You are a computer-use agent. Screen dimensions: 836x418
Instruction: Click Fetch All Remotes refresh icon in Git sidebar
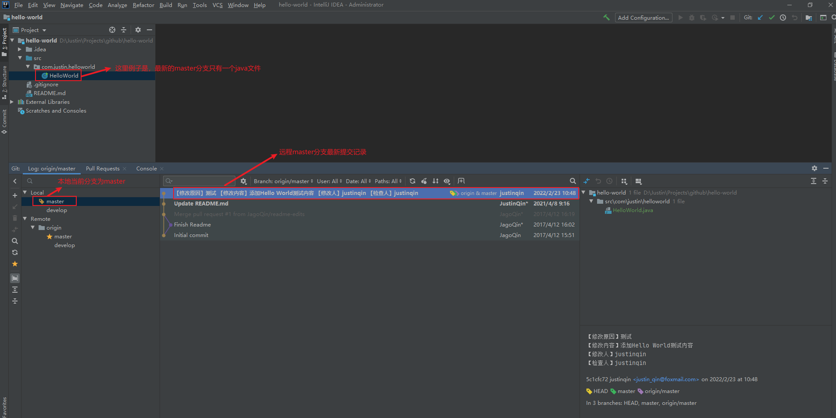click(x=15, y=252)
